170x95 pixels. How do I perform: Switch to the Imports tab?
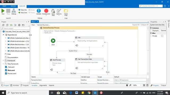pyautogui.click(x=51, y=85)
